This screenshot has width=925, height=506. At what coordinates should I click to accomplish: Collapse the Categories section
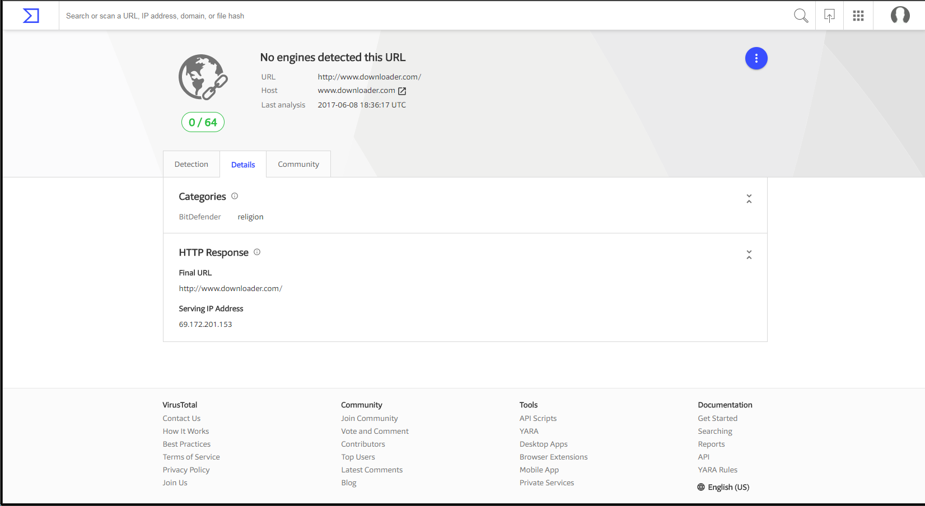click(x=749, y=199)
